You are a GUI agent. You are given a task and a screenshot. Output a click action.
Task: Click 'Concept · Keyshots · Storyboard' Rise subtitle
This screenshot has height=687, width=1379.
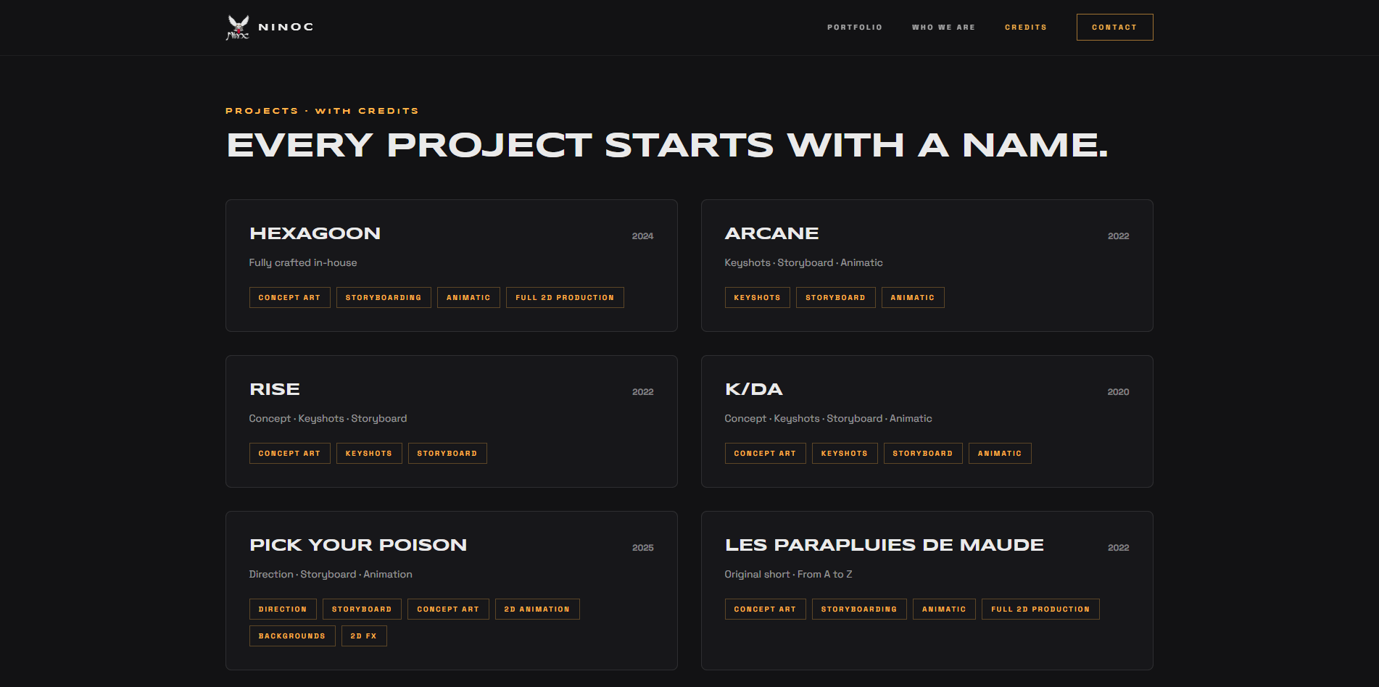click(328, 419)
